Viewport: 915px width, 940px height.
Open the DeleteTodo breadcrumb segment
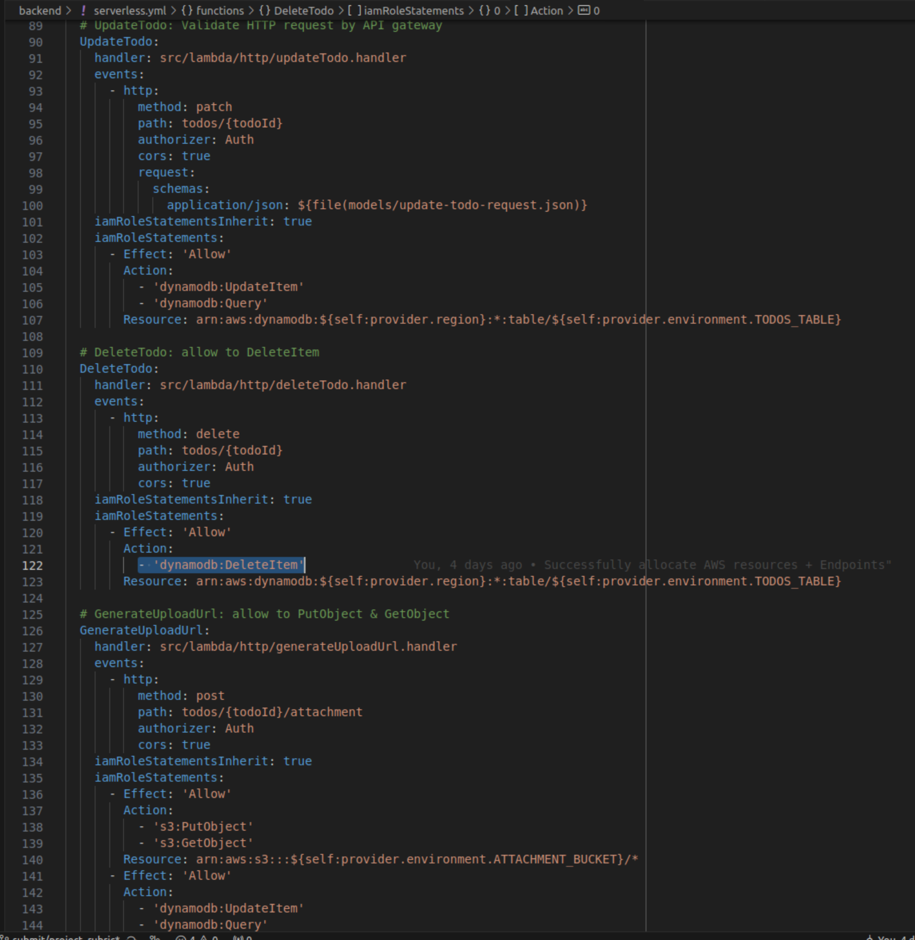(x=303, y=11)
